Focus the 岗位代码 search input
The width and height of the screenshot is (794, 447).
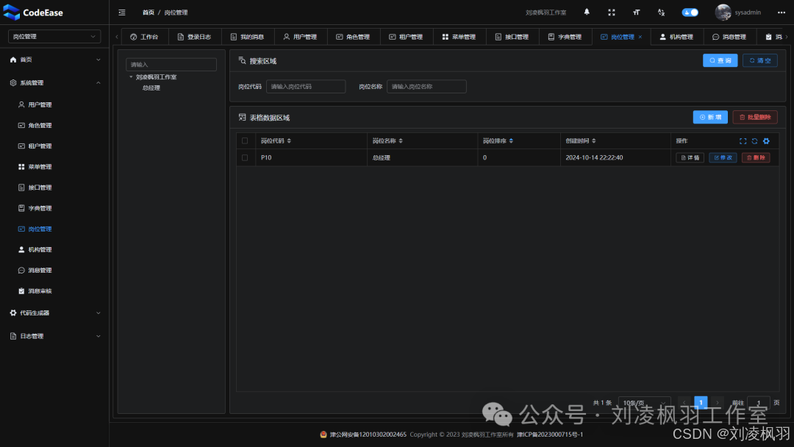pos(306,87)
